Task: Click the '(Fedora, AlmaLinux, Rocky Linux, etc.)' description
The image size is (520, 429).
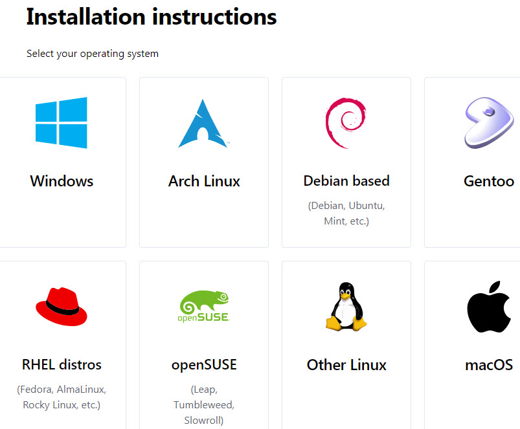Action: [x=62, y=397]
